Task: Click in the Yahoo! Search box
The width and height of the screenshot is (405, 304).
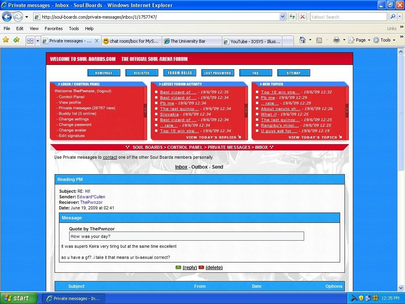Action: [348, 17]
